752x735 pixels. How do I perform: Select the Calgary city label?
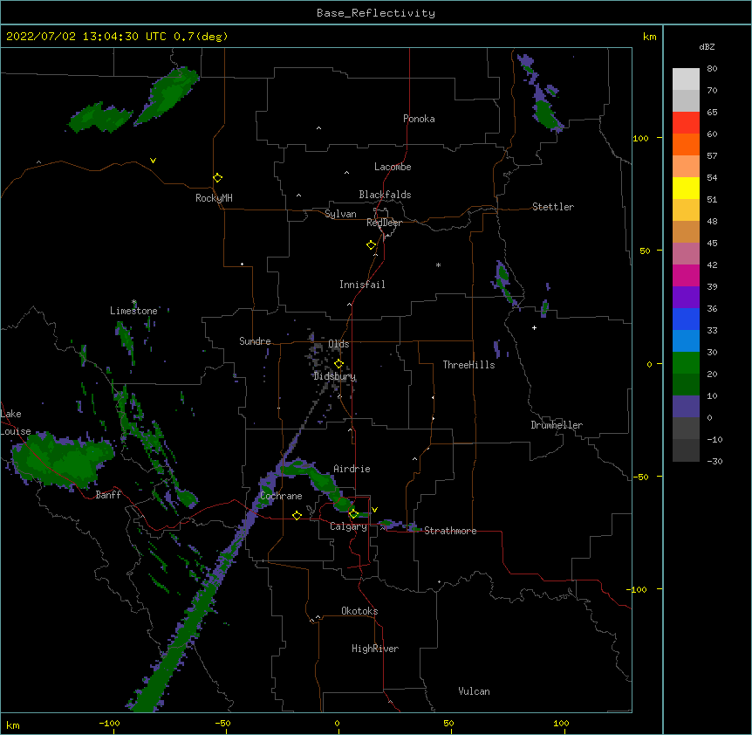point(348,526)
